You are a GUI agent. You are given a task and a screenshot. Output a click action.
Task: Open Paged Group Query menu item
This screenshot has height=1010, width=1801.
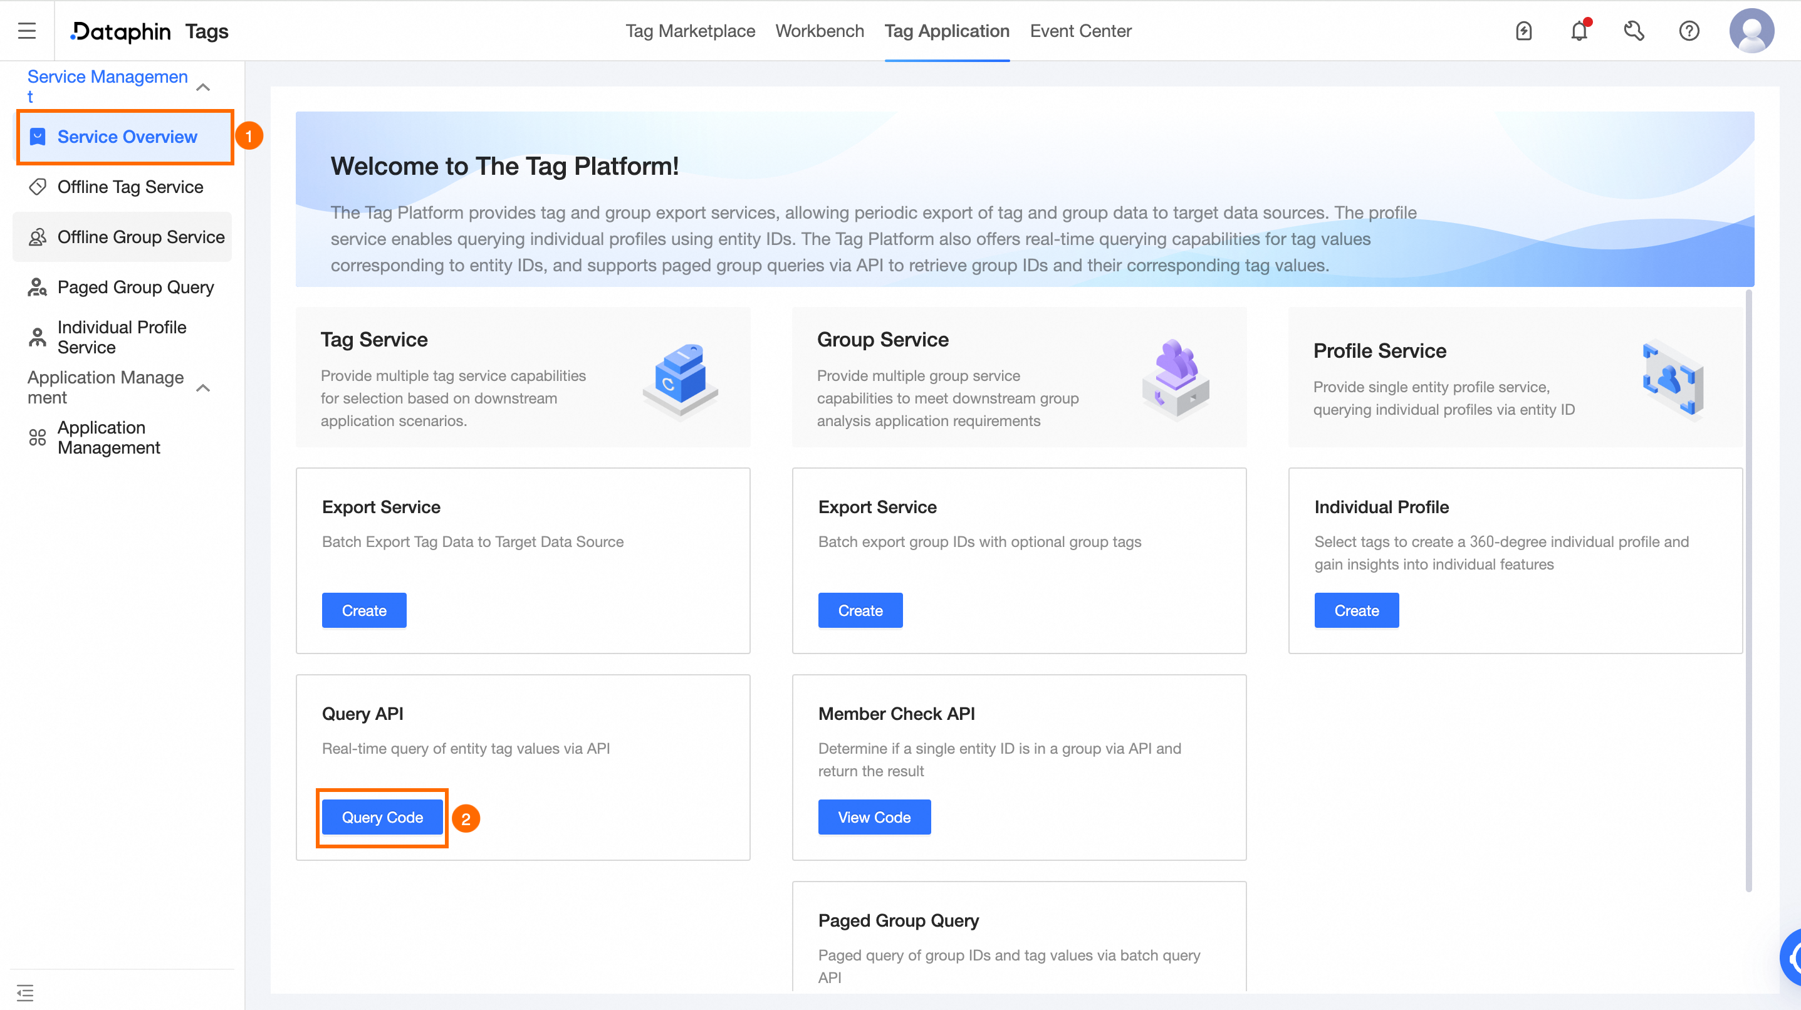click(x=122, y=287)
